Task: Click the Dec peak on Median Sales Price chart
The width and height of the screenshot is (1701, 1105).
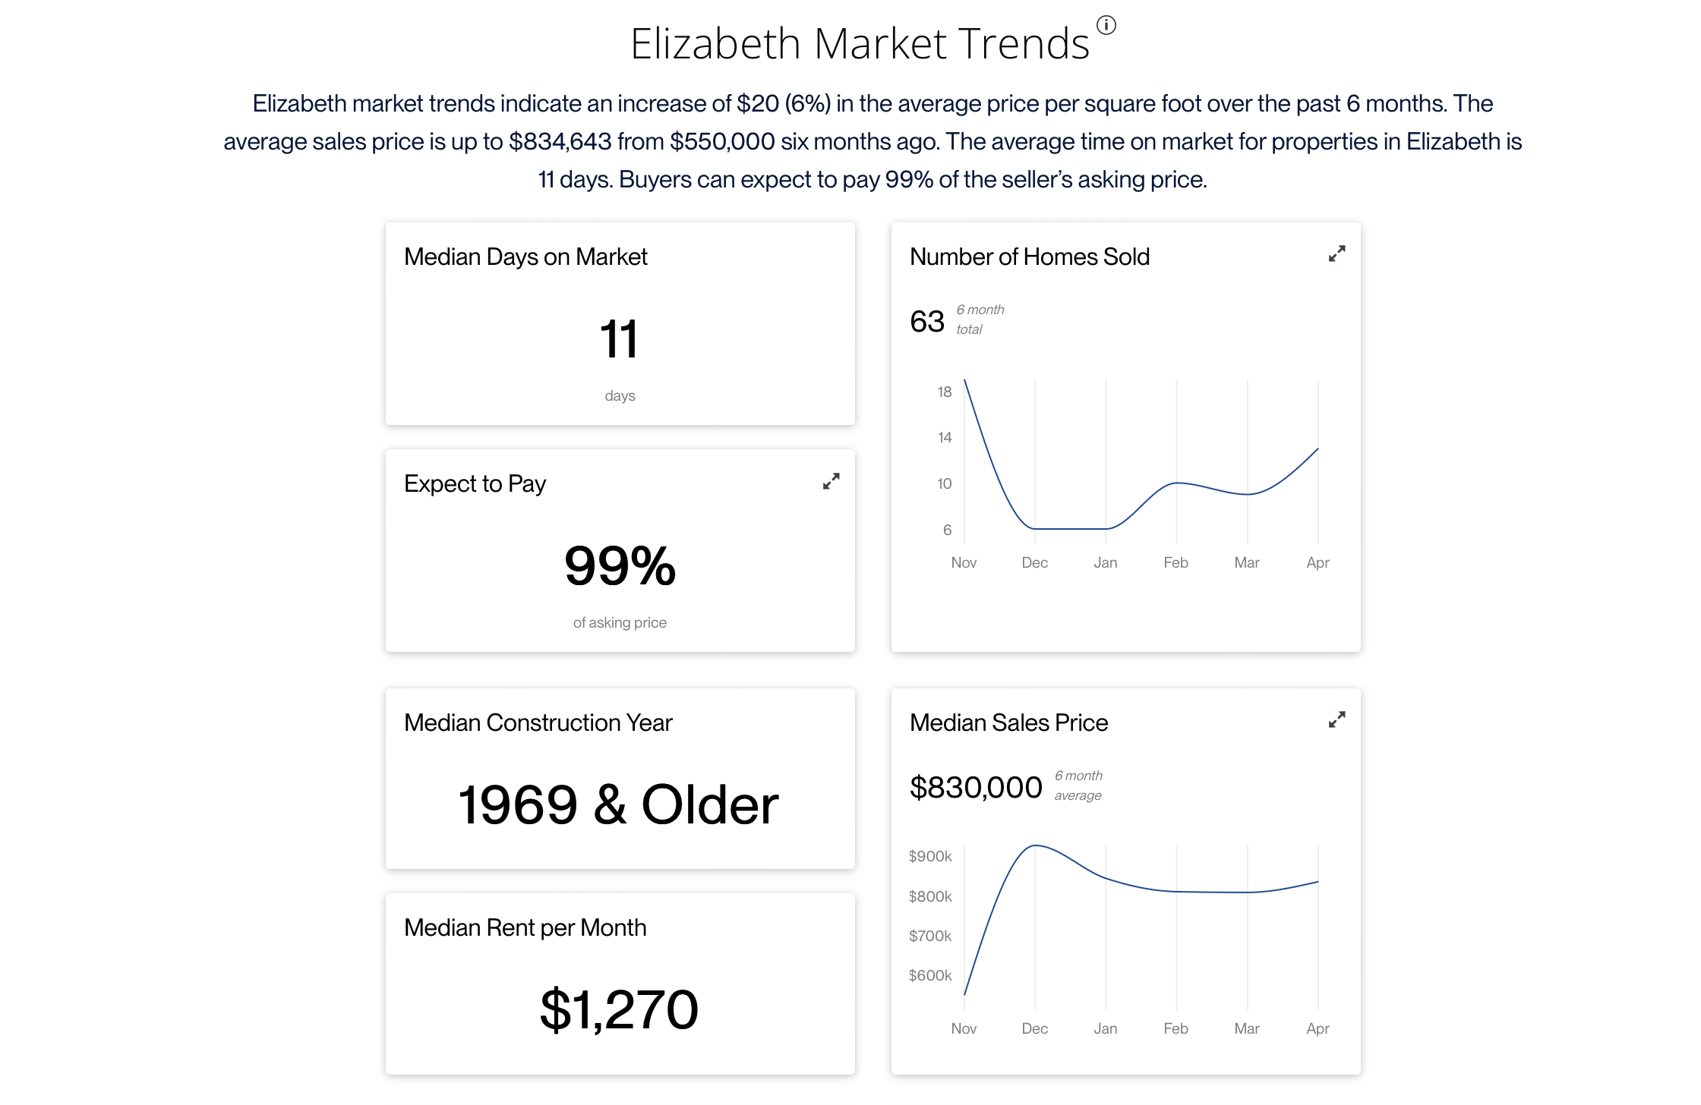Action: coord(1035,845)
